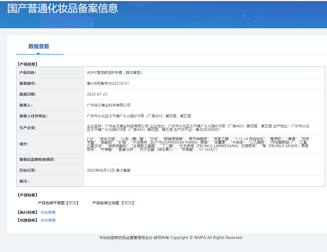Open 执行标准 点击查看 link
The image size is (327, 252).
pyautogui.click(x=48, y=212)
